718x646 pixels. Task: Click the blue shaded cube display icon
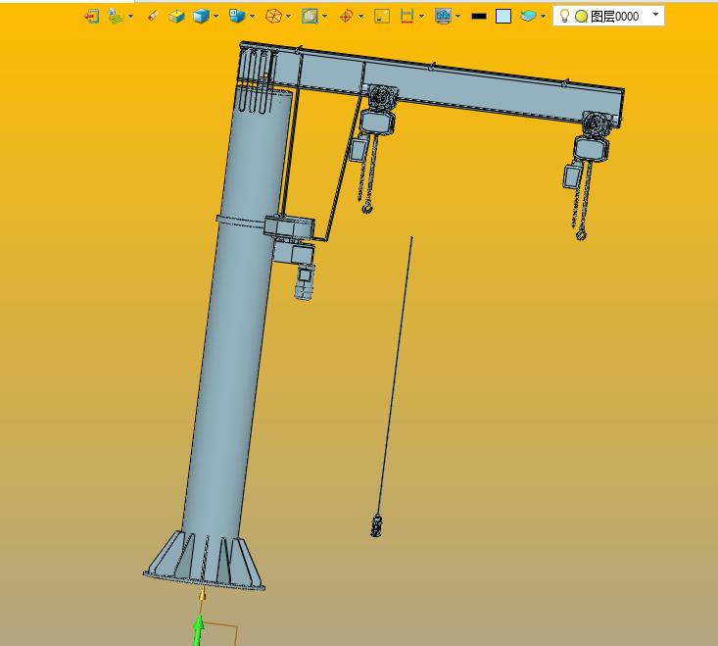201,17
